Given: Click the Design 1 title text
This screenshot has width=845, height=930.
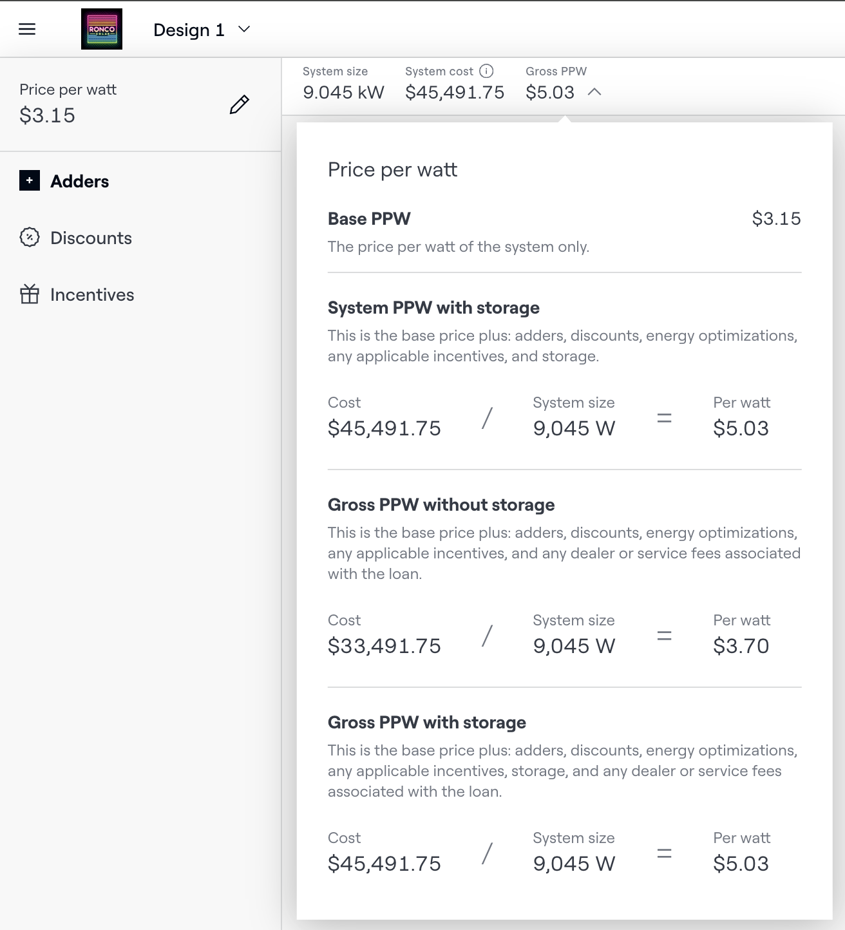Looking at the screenshot, I should 189,30.
